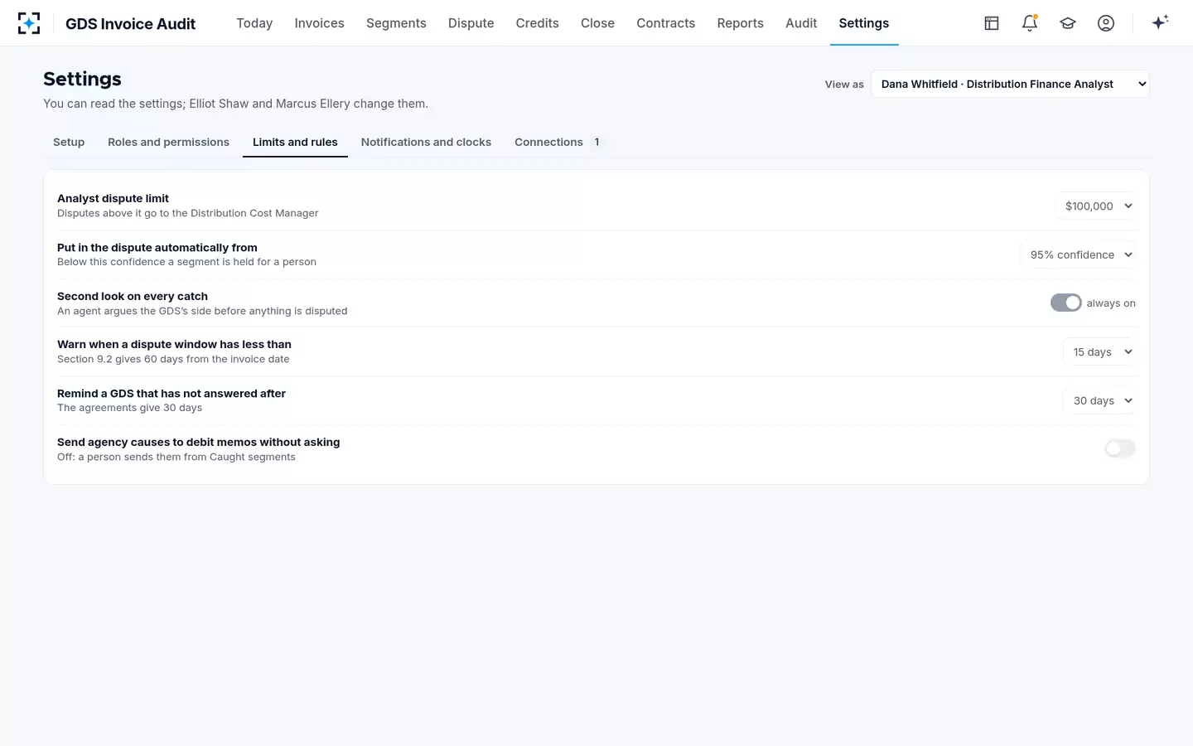Switch to the Setup tab
The height and width of the screenshot is (746, 1193).
[x=69, y=142]
